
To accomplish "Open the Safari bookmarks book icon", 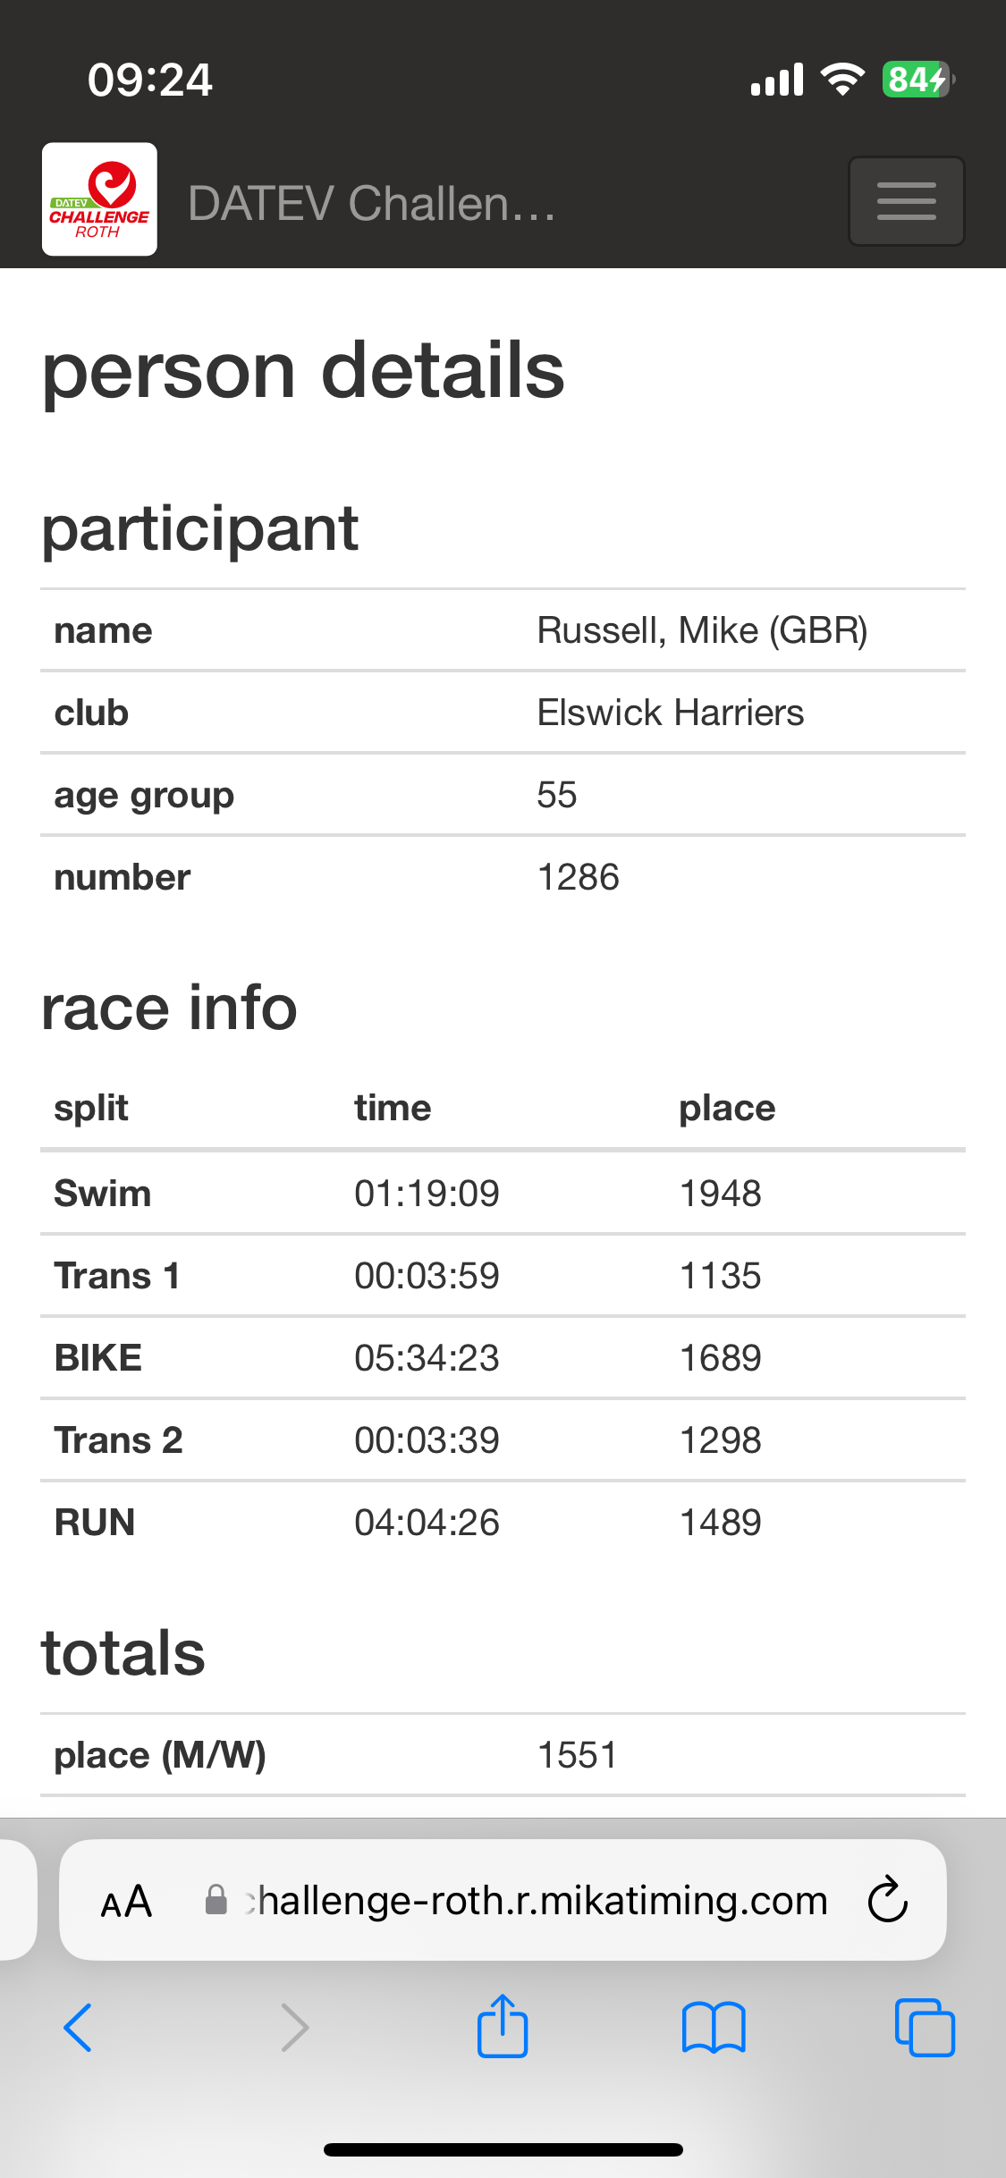I will coord(713,2027).
